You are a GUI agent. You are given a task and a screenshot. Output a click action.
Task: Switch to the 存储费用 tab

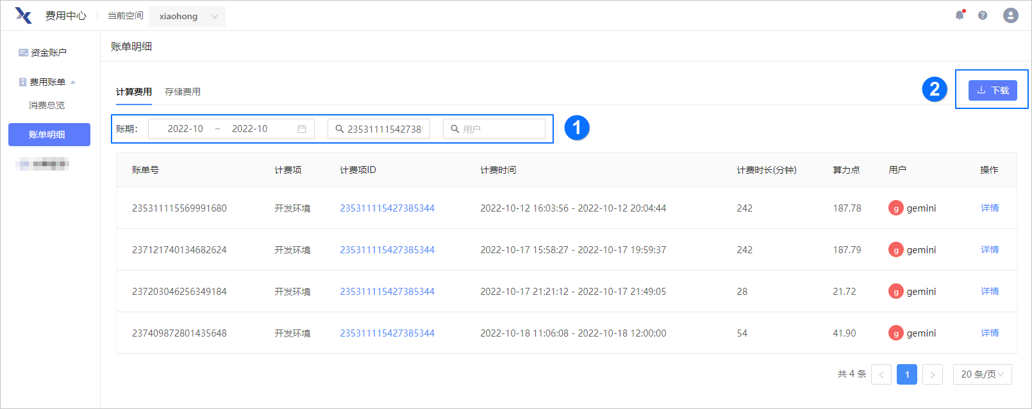click(183, 92)
